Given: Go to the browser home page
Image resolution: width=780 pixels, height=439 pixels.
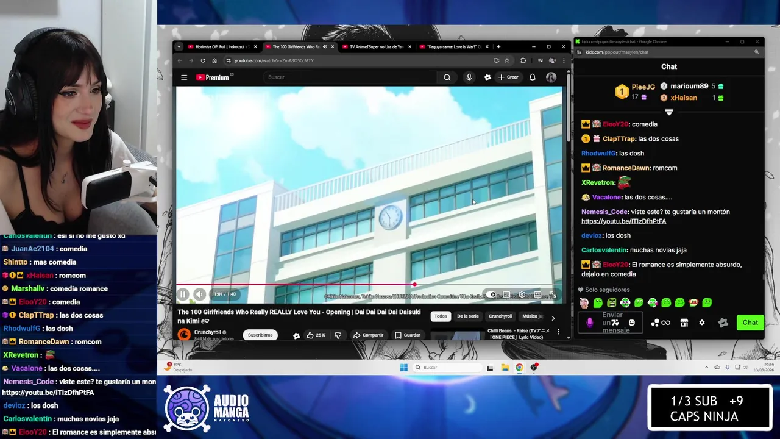Looking at the screenshot, I should 214,60.
